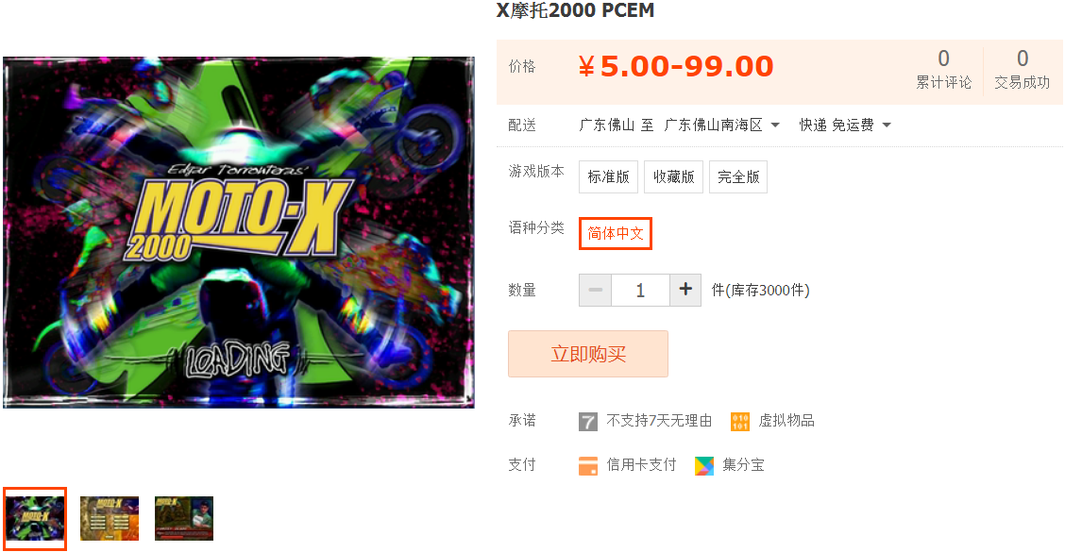This screenshot has height=552, width=1065.
Task: Click the 7-day no-return policy icon
Action: click(x=587, y=422)
